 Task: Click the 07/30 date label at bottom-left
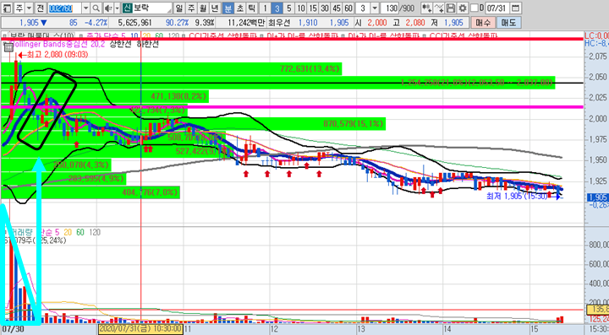tap(13, 329)
